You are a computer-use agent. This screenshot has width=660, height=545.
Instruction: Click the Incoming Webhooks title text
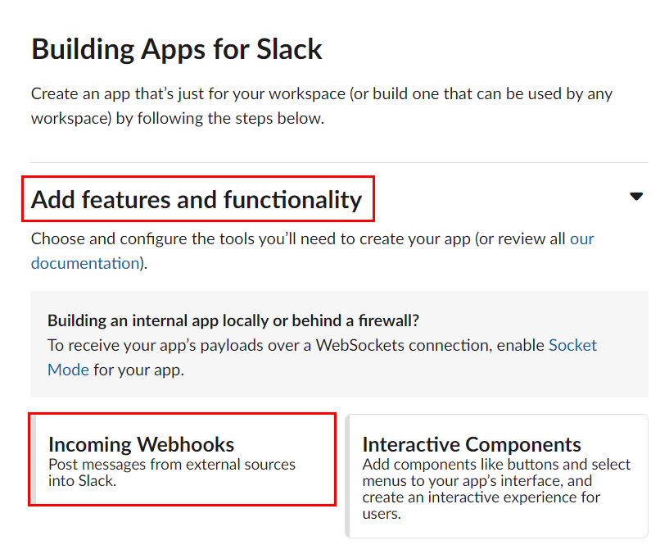click(142, 444)
